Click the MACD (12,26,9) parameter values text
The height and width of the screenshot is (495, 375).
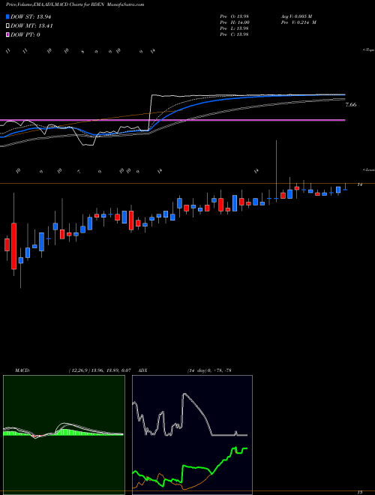click(100, 370)
